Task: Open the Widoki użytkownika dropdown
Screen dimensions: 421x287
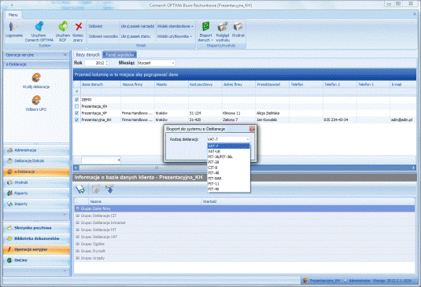Action: (x=175, y=36)
